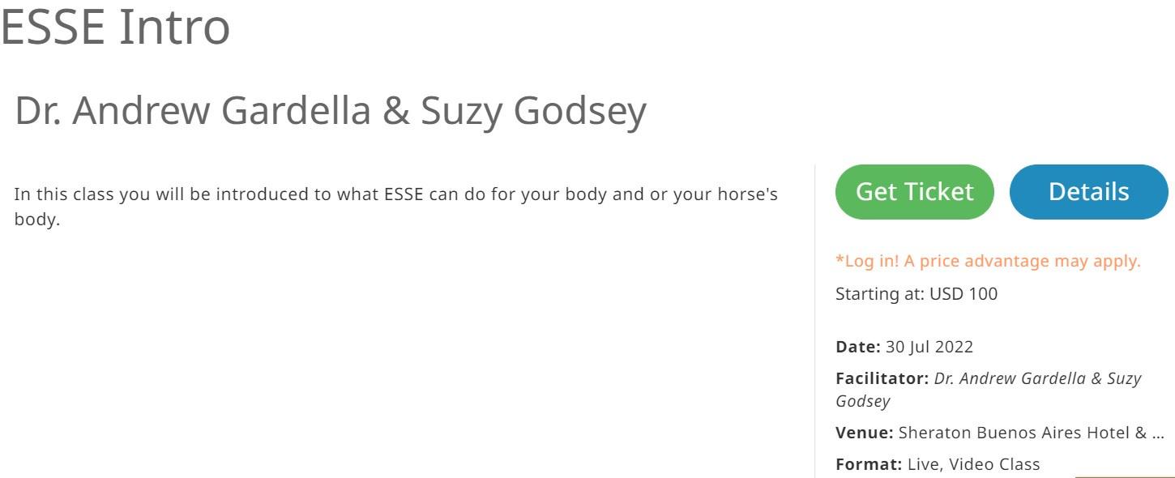
Task: Click the bold Date label
Action: click(857, 347)
